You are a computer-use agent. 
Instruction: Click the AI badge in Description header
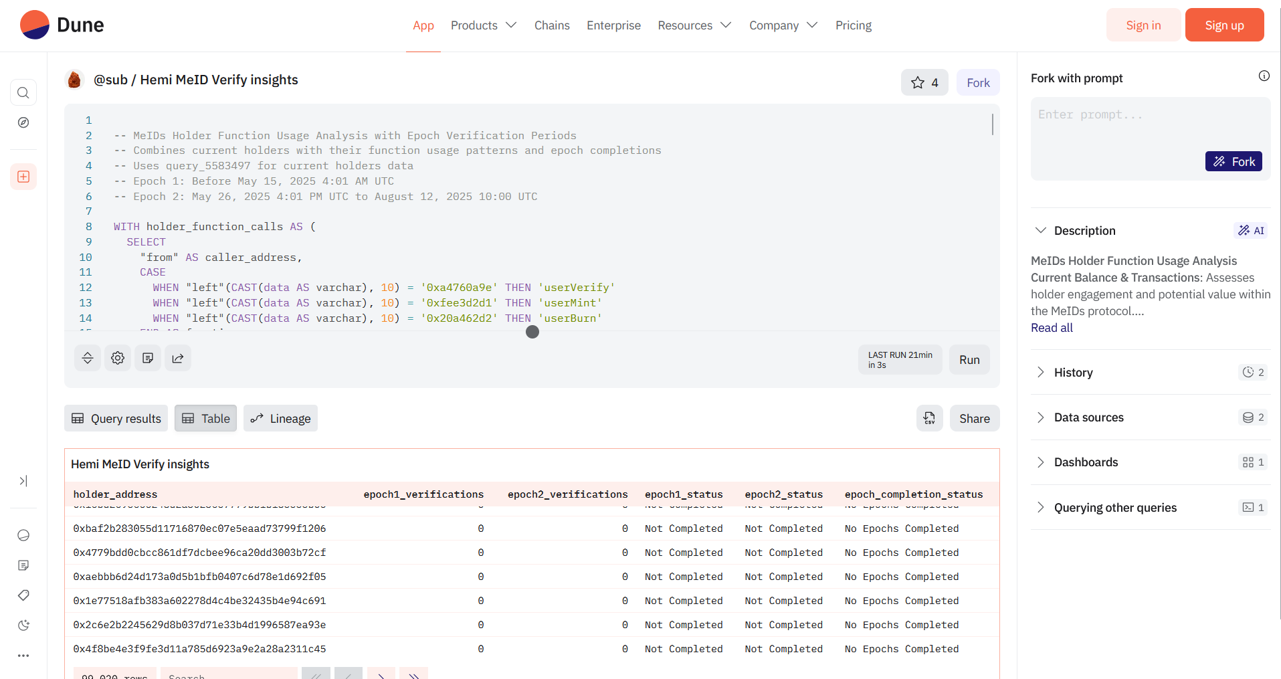(1251, 231)
